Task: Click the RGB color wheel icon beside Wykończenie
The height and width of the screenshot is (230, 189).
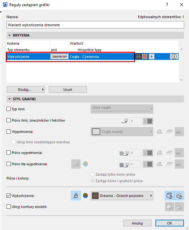Action: [85, 195]
